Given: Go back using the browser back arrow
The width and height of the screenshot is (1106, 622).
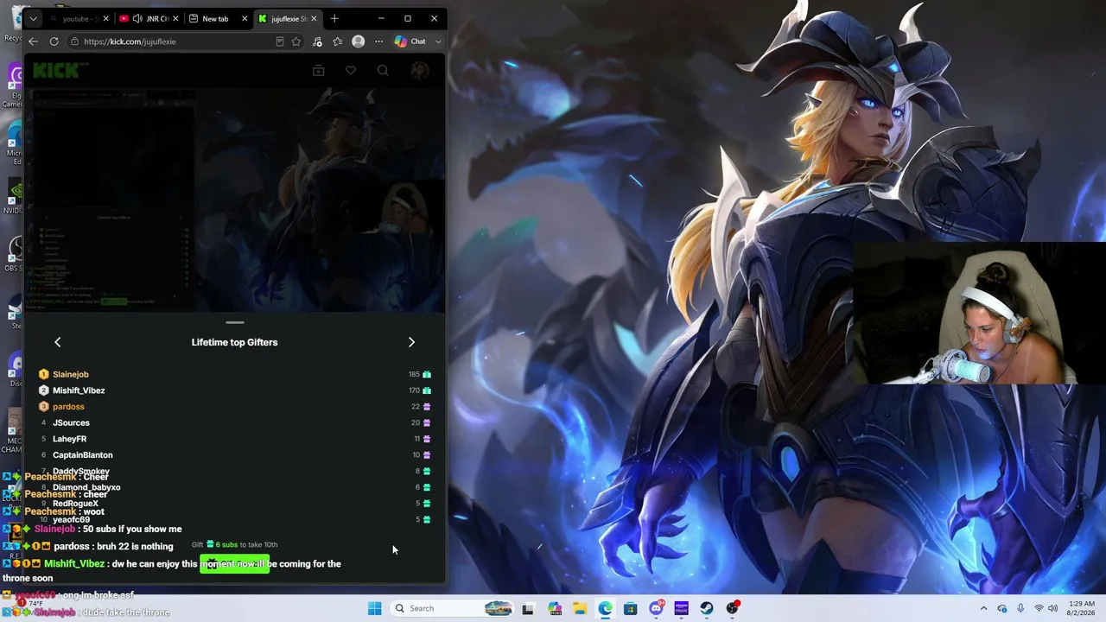Looking at the screenshot, I should coord(33,41).
